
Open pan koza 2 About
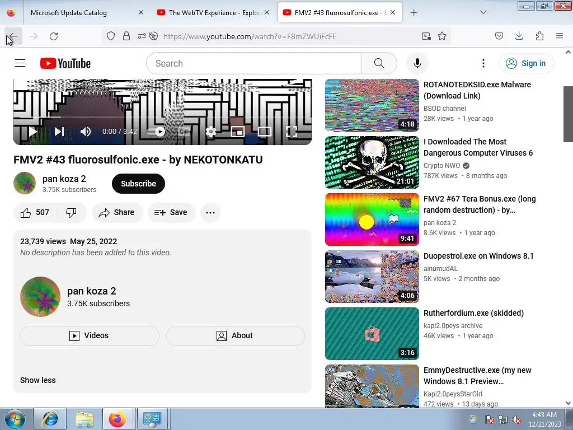point(236,336)
